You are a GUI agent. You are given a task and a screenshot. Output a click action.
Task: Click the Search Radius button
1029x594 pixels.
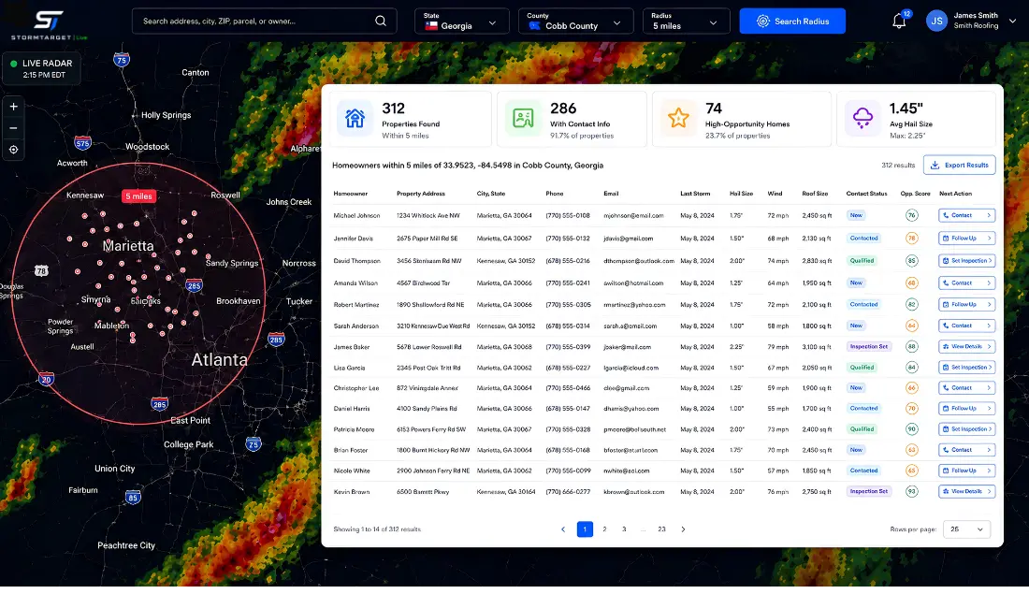point(792,21)
